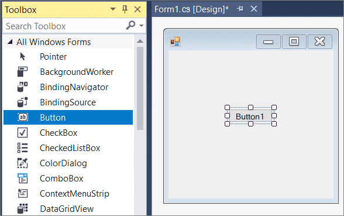Click the BindingSource icon
This screenshot has height=216, width=344.
pyautogui.click(x=22, y=102)
